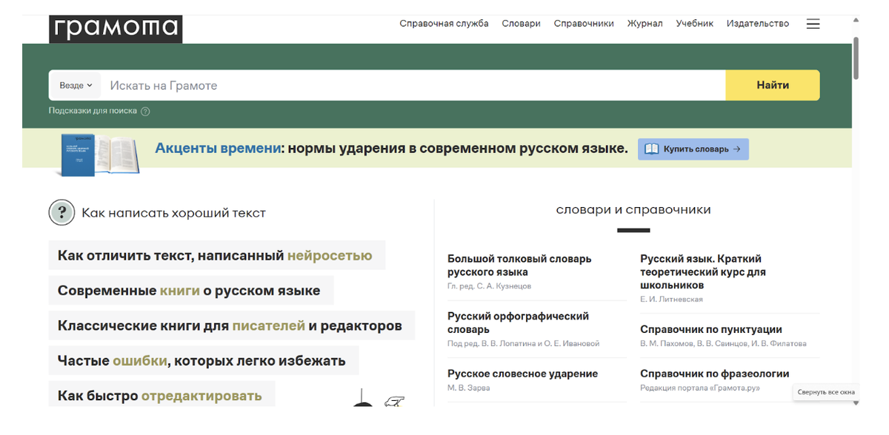Open Как быстро отредактировать article
The width and height of the screenshot is (889, 435).
162,394
